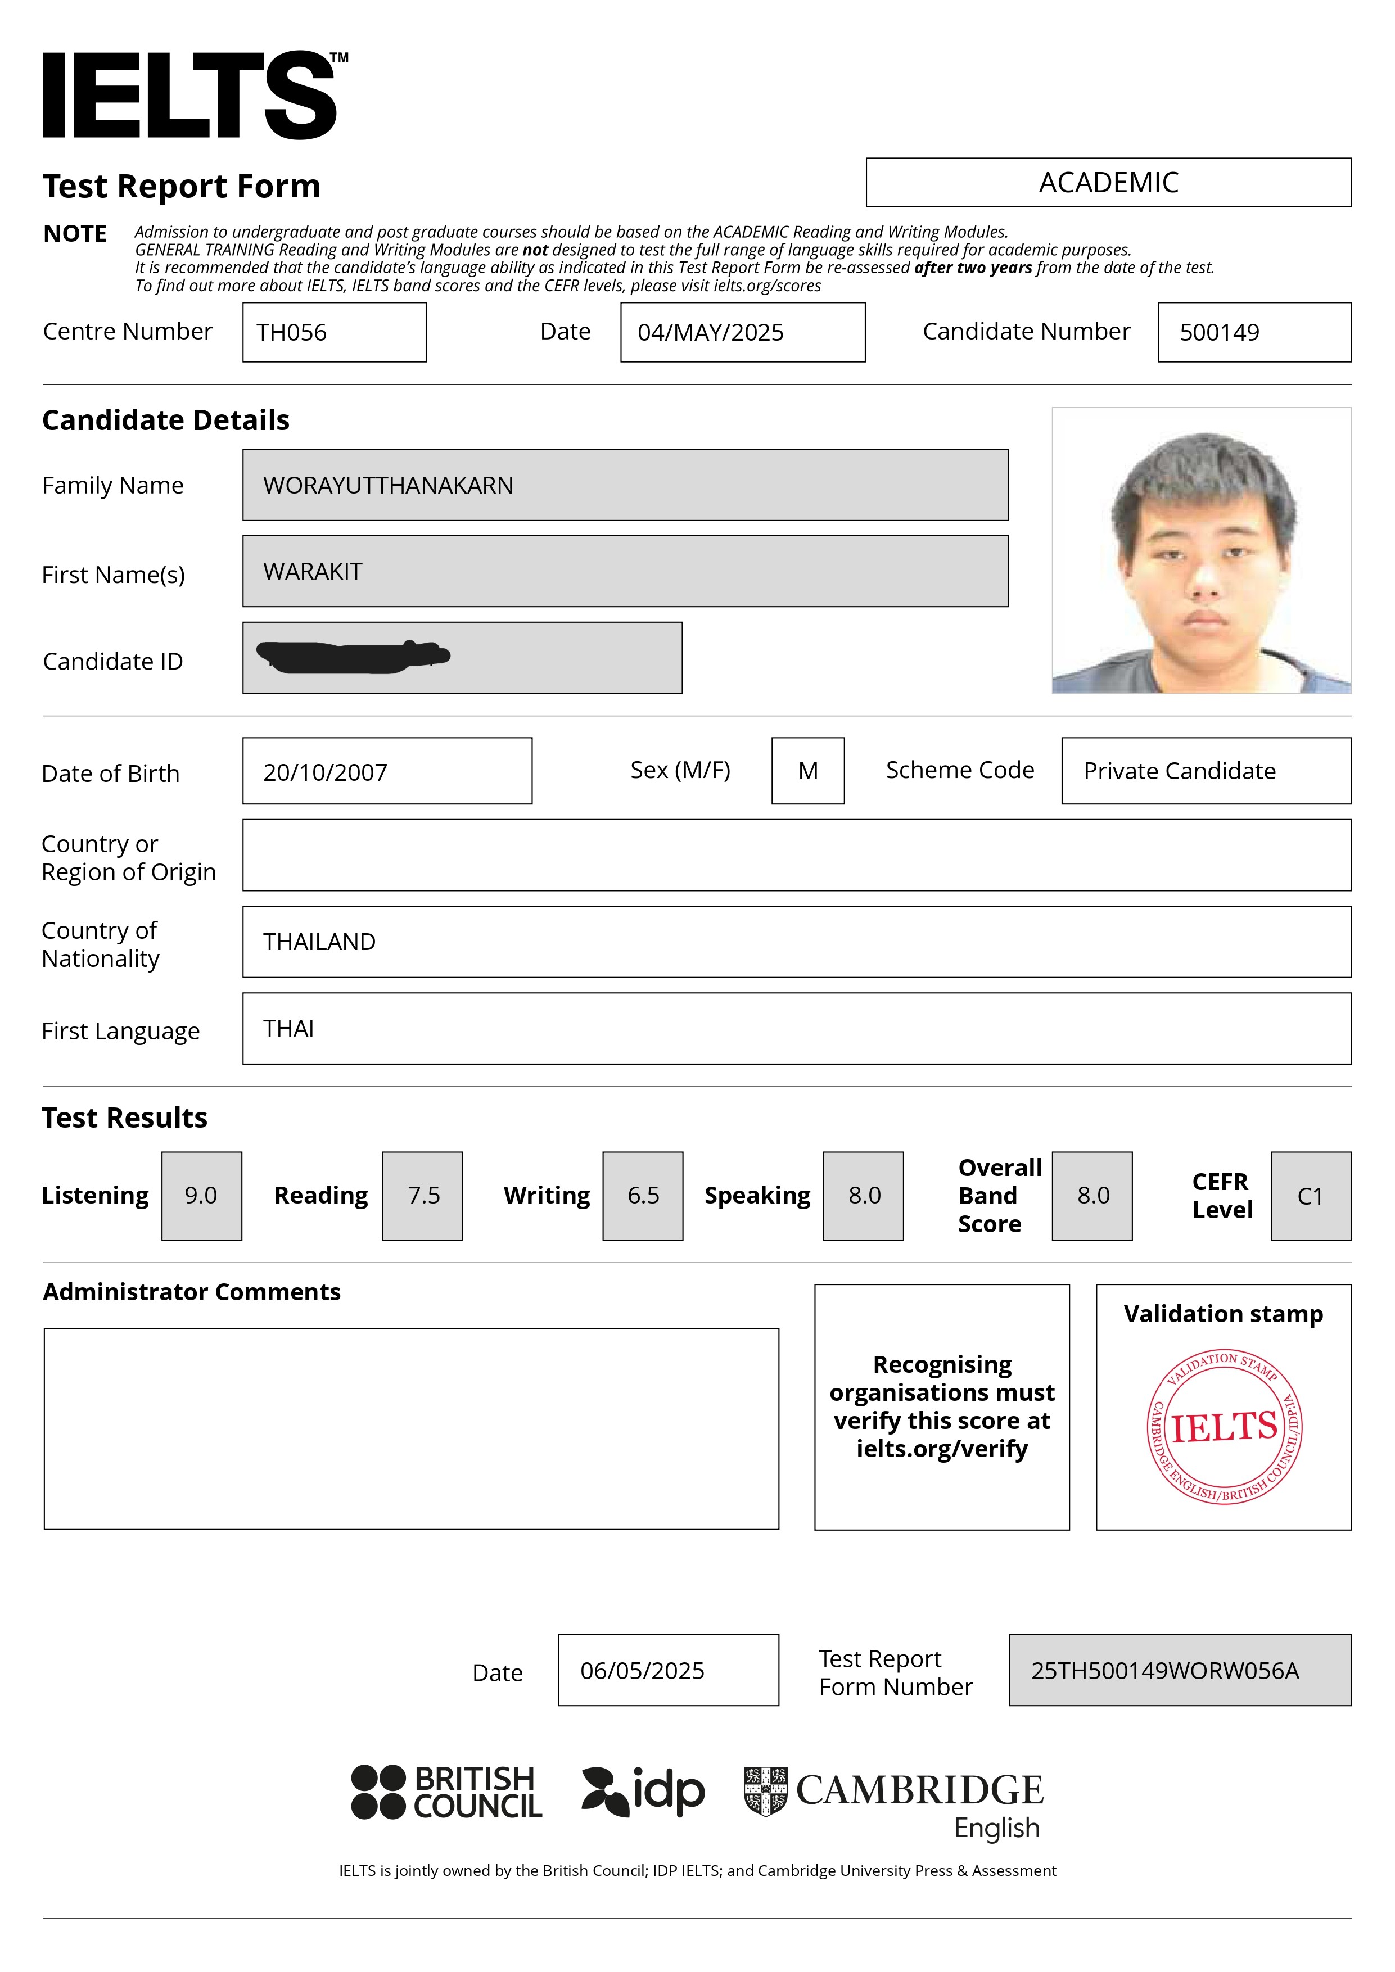Click the ielts.org/scores reference line
This screenshot has height=1972, width=1395.
(477, 286)
